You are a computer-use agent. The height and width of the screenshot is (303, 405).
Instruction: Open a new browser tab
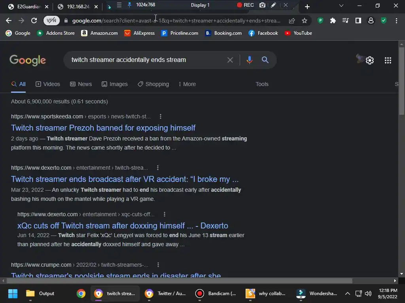tap(307, 7)
